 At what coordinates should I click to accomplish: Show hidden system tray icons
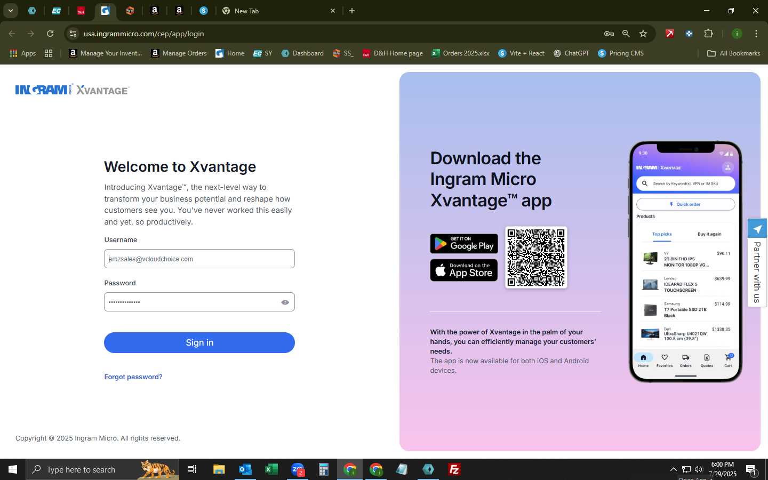click(673, 469)
